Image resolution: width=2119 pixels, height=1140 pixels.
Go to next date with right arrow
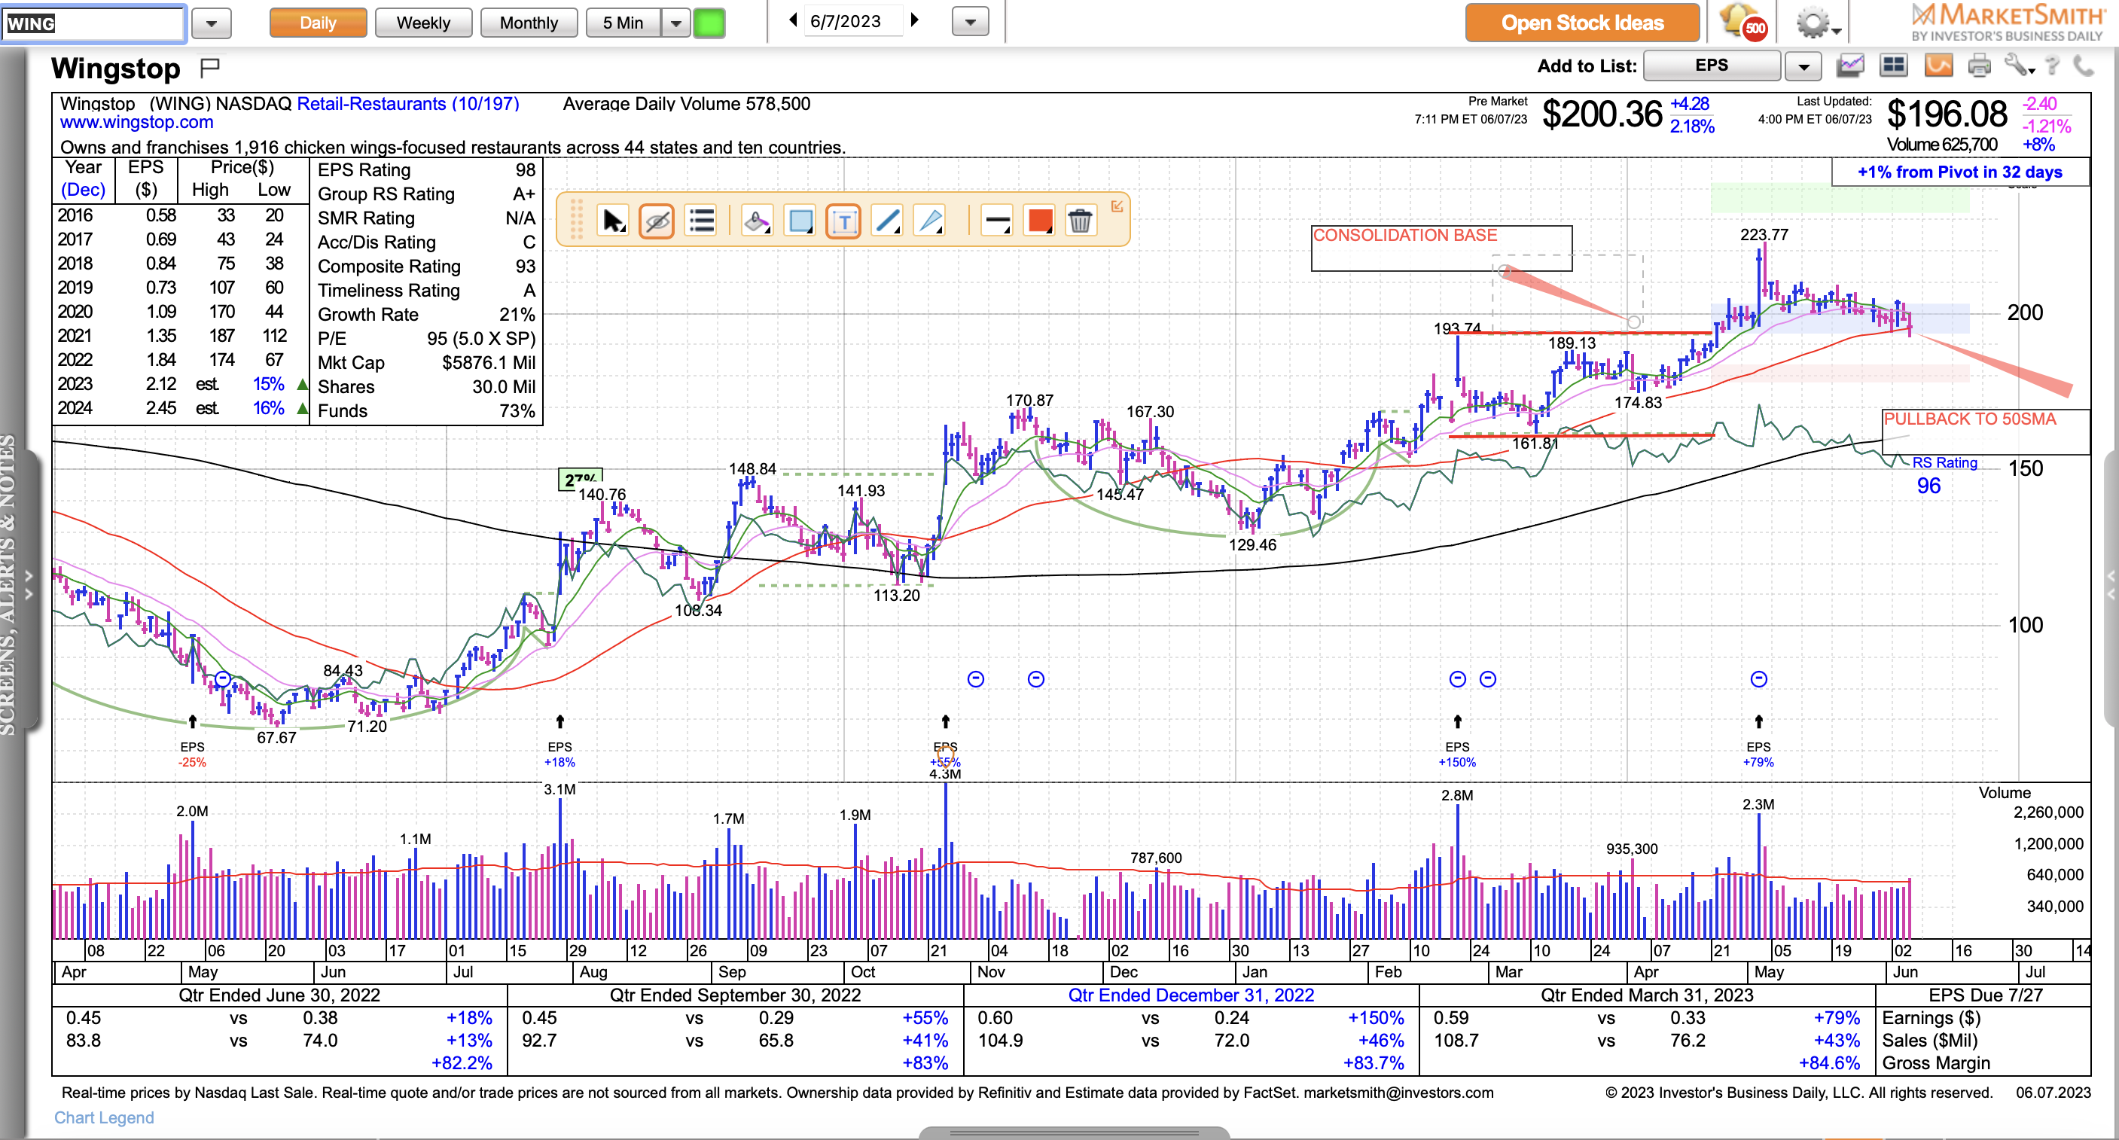[915, 20]
